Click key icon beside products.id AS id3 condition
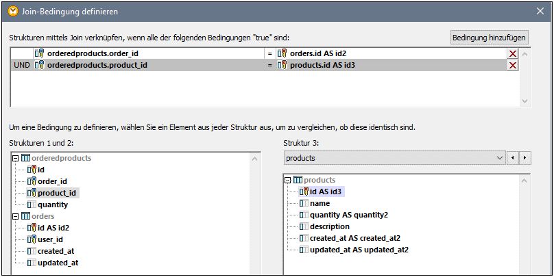The height and width of the screenshot is (277, 554). (282, 66)
